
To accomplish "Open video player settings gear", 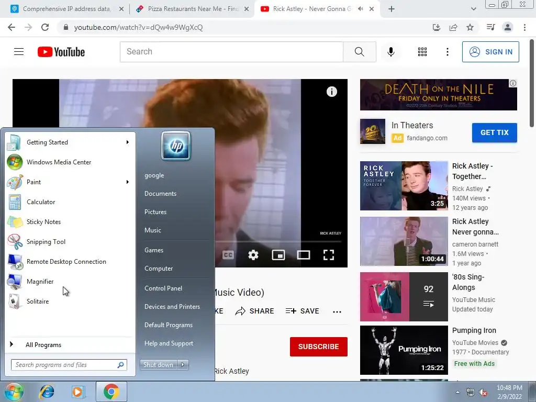I will click(253, 255).
